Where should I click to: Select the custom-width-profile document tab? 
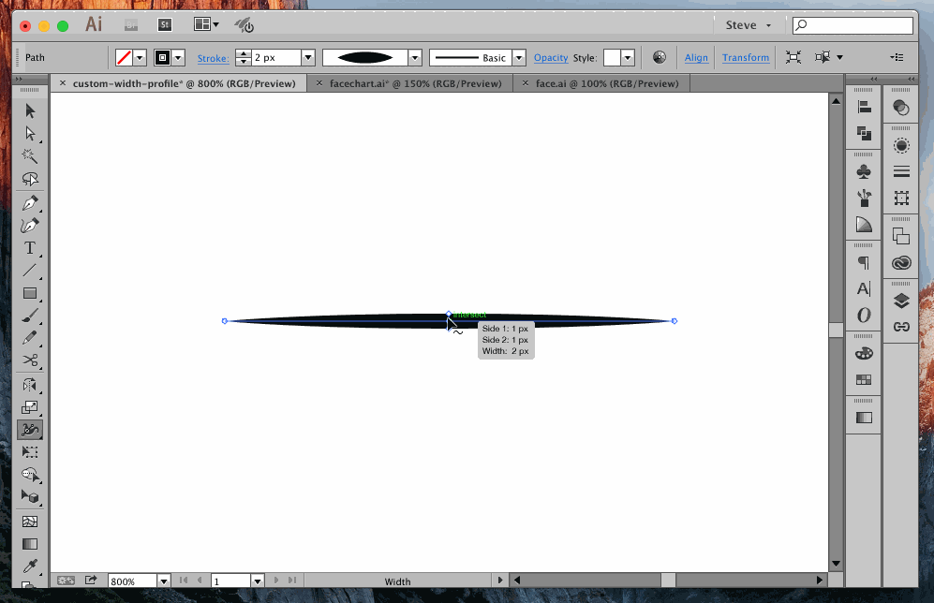(x=184, y=83)
